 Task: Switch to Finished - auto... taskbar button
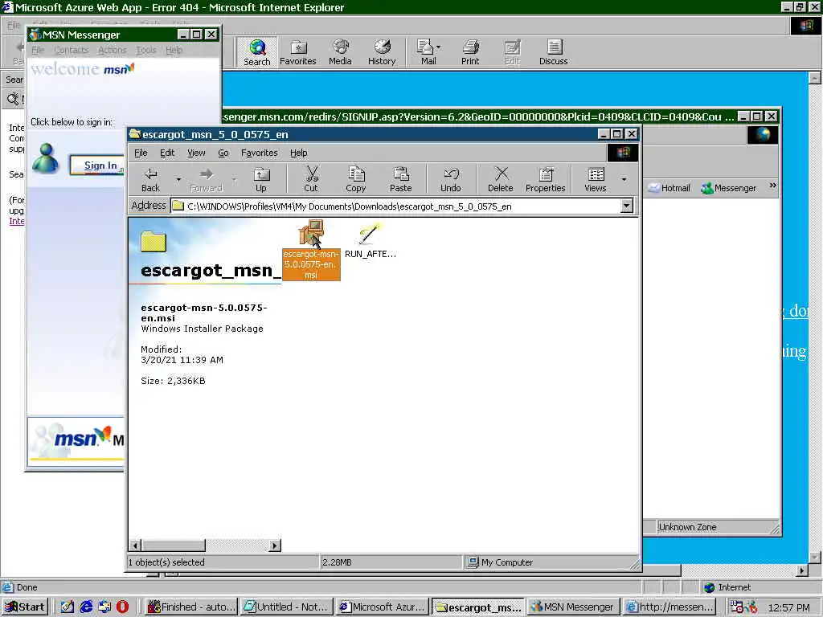tap(190, 607)
